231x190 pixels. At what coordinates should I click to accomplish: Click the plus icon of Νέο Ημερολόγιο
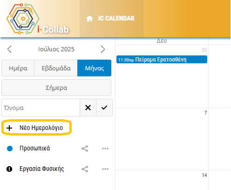pos(9,128)
